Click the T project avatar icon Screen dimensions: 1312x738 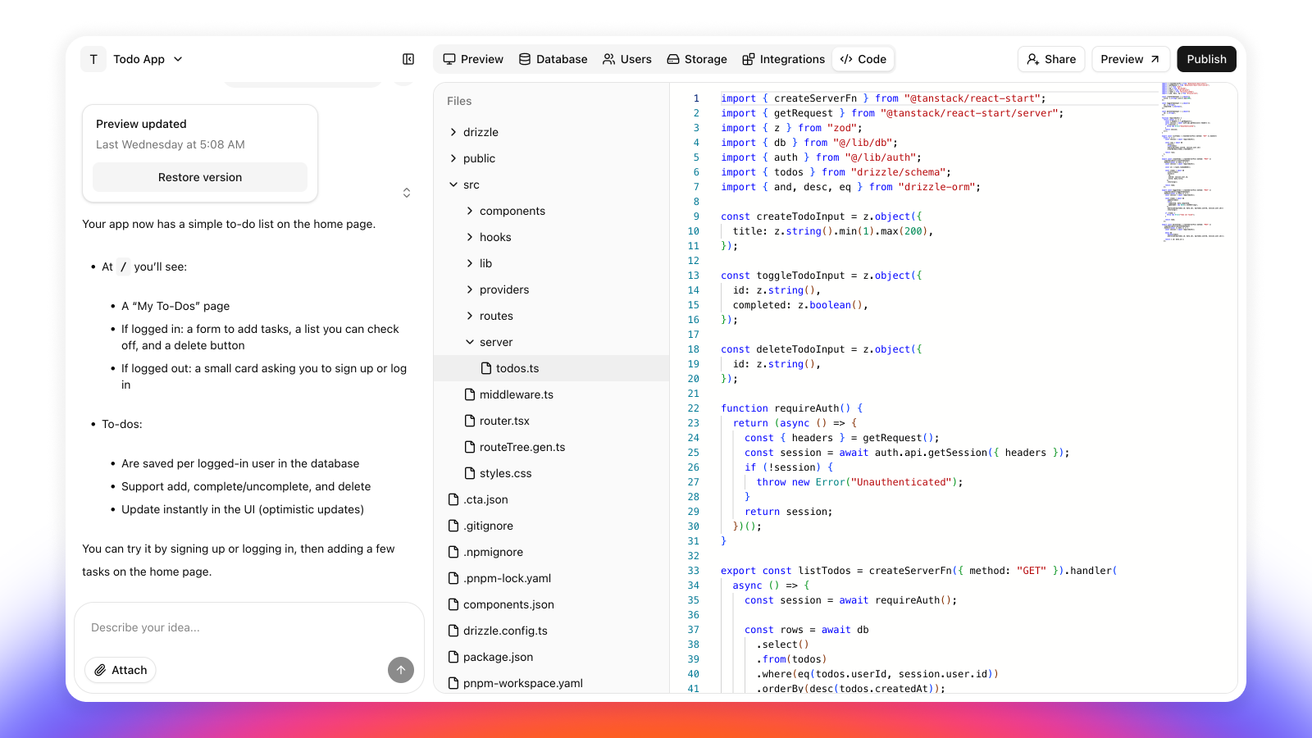[93, 59]
